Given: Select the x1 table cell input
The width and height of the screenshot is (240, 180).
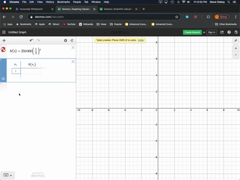Looking at the screenshot, I should pyautogui.click(x=16, y=71).
